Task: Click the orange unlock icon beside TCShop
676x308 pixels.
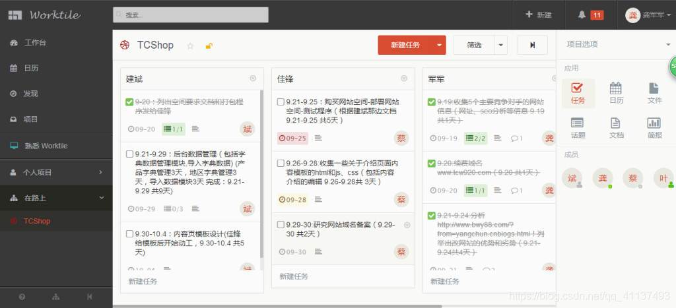Action: point(209,46)
